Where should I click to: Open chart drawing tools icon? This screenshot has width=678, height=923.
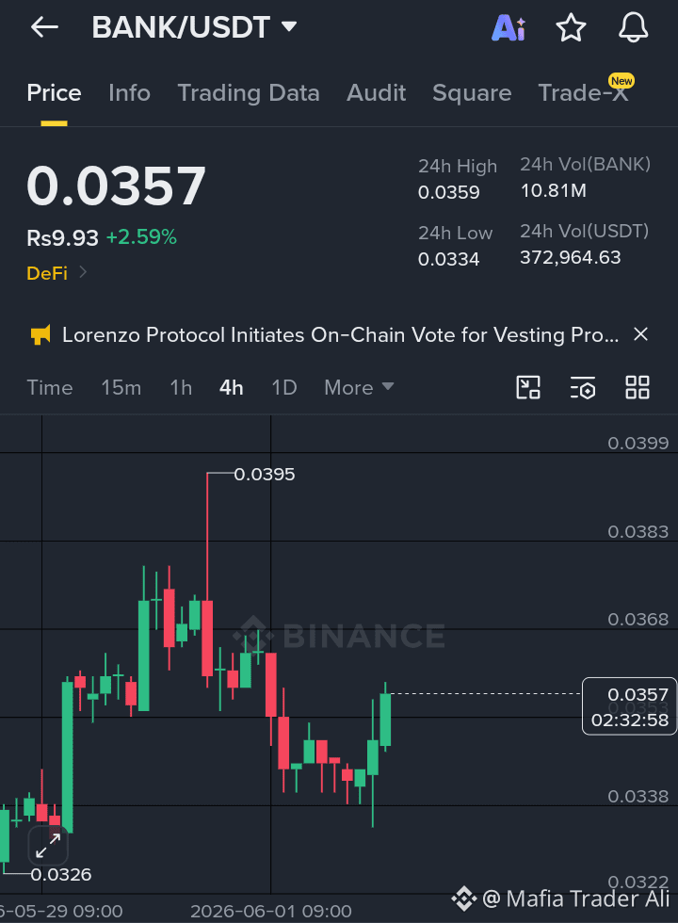pyautogui.click(x=528, y=388)
